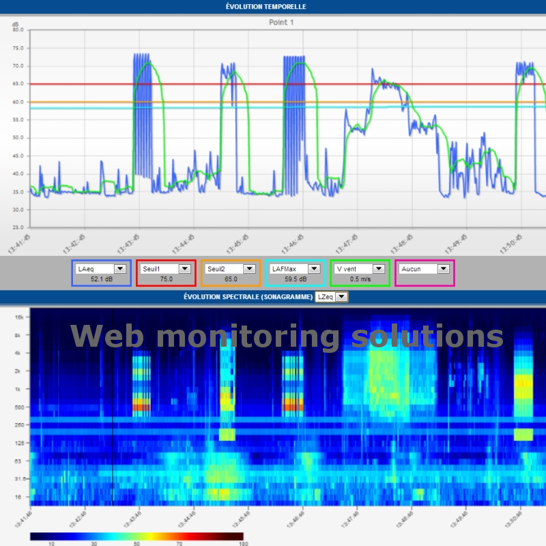Open the Aucun parameter dropdown
The image size is (546, 546).
pos(442,268)
